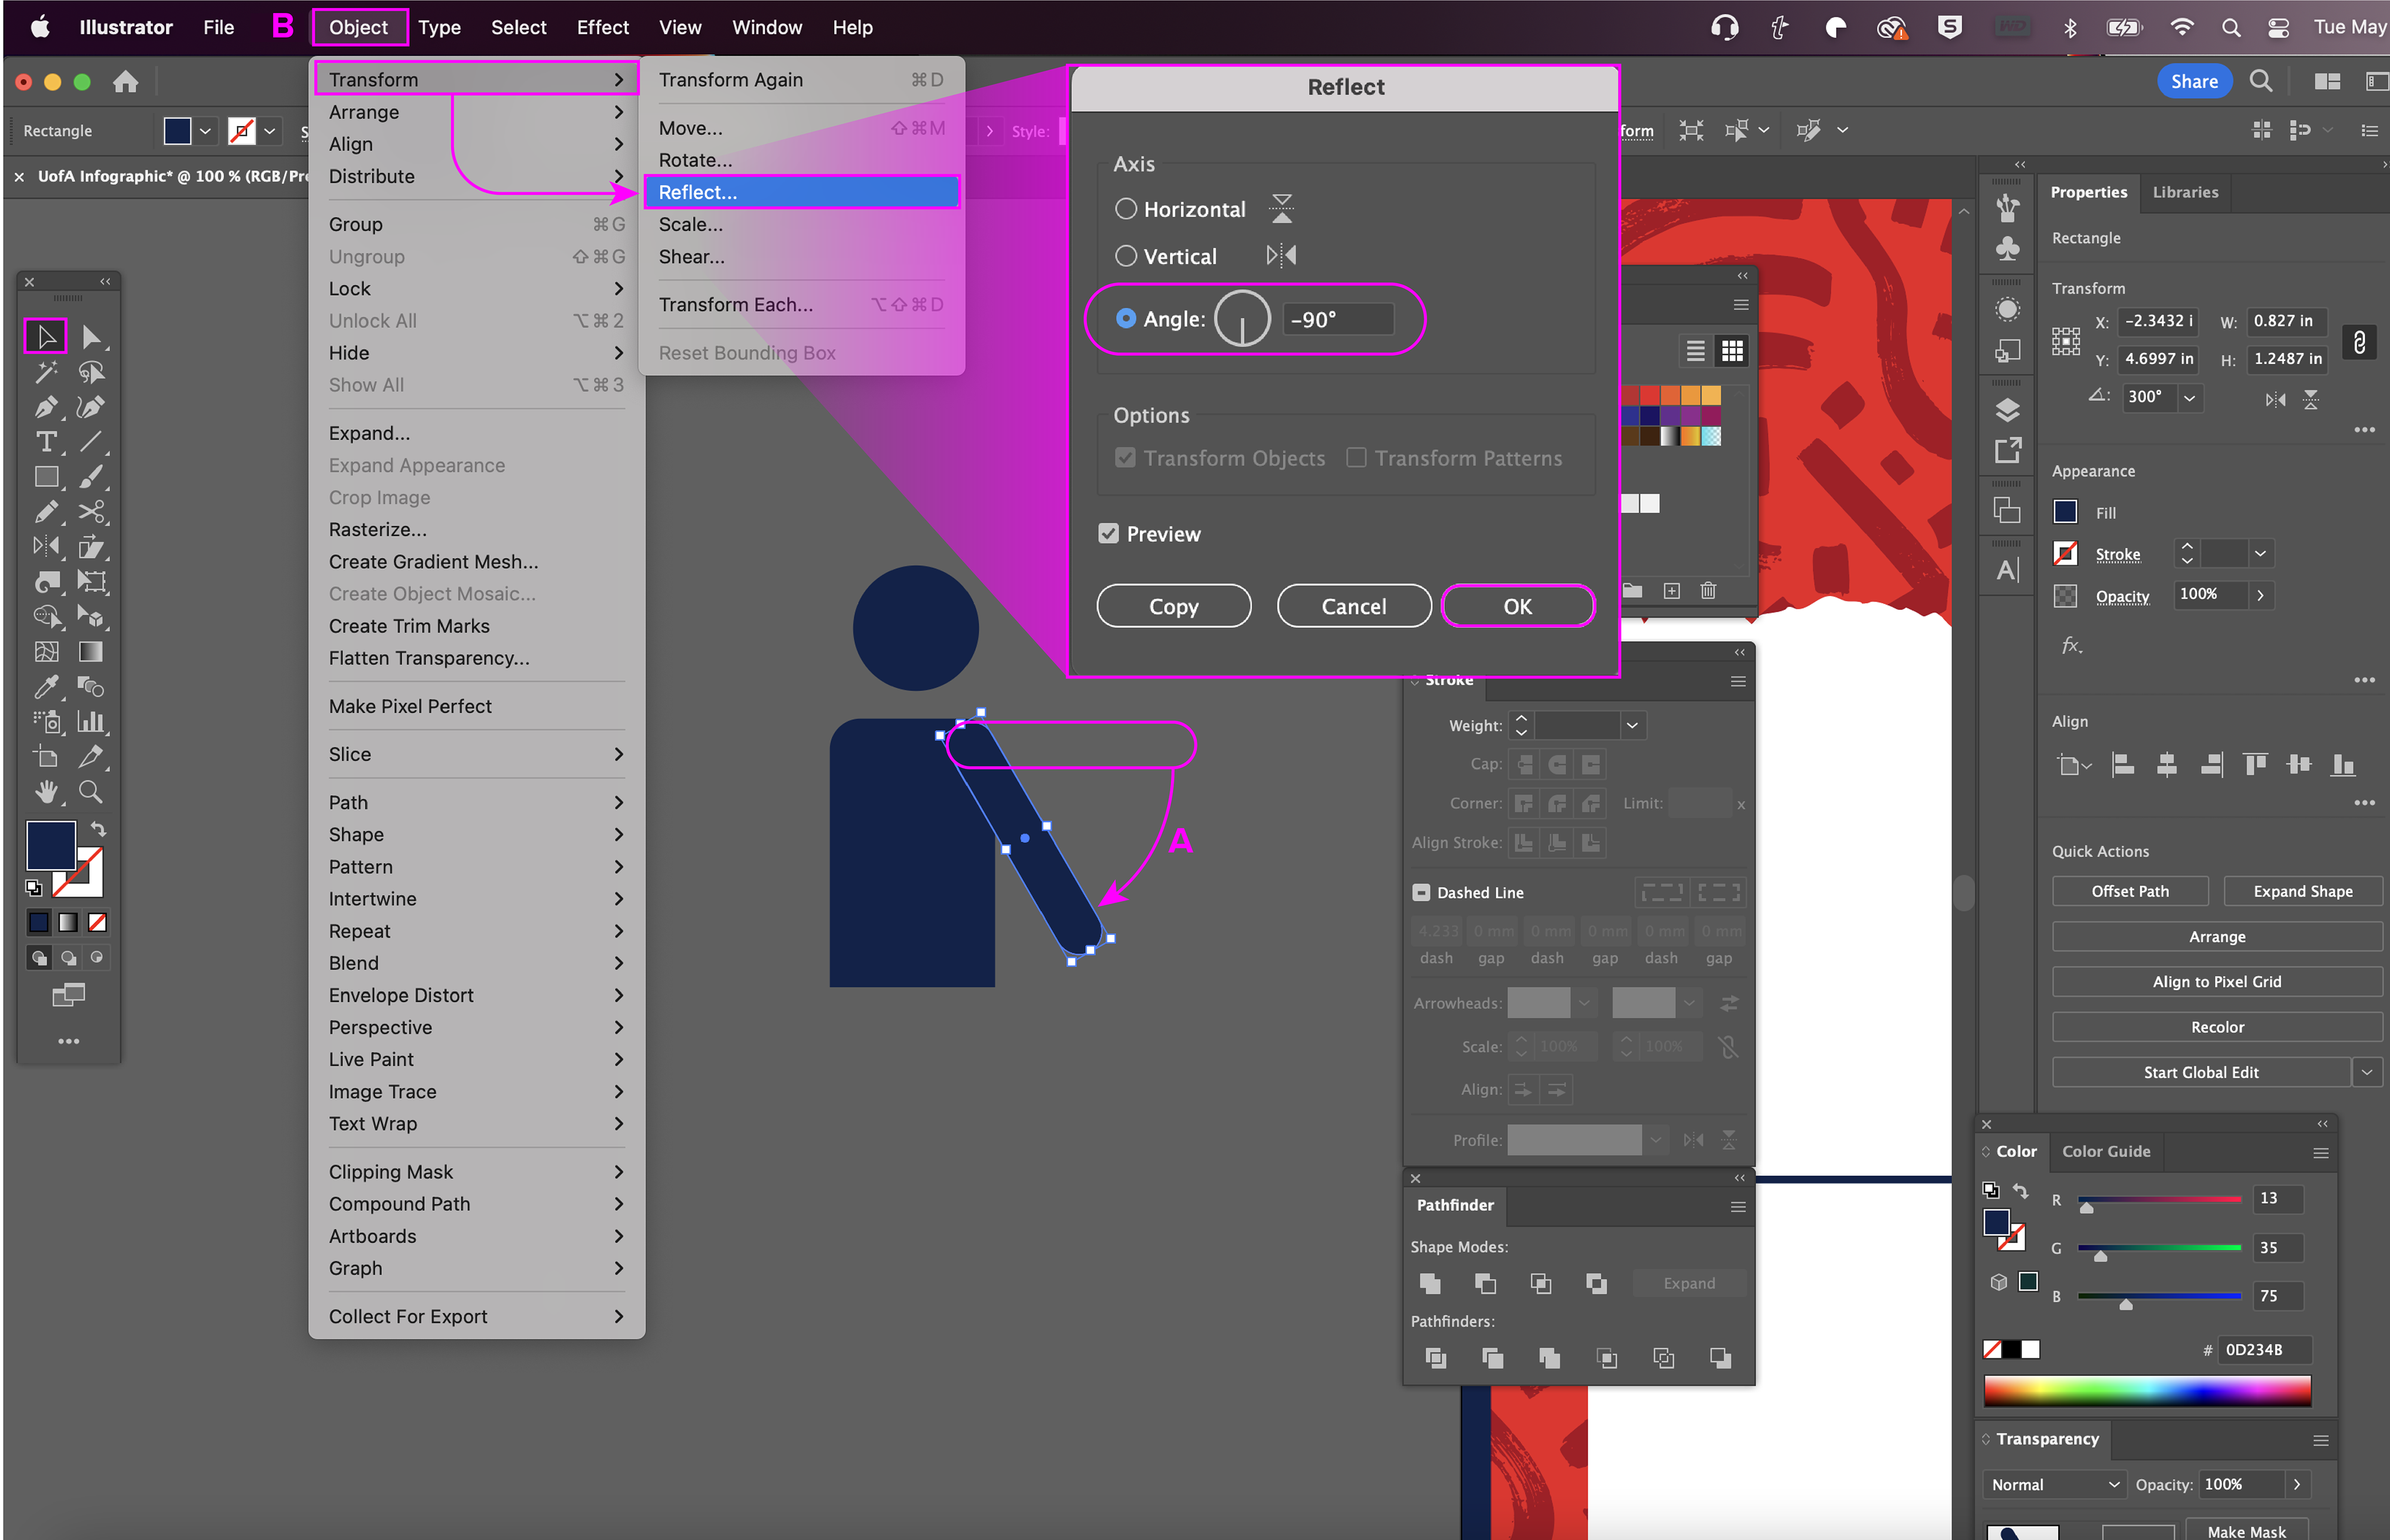Click the Home icon in top bar
2390x1540 pixels.
(x=126, y=82)
